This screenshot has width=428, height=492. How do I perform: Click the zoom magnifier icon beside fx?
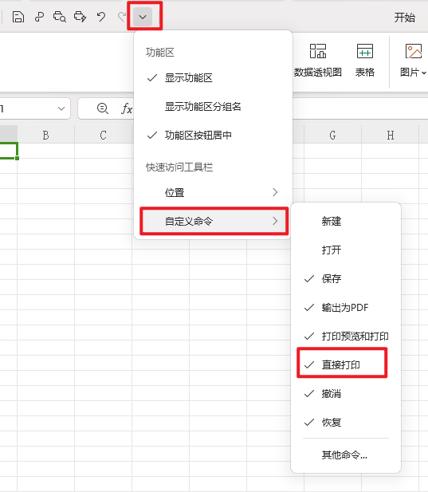103,108
